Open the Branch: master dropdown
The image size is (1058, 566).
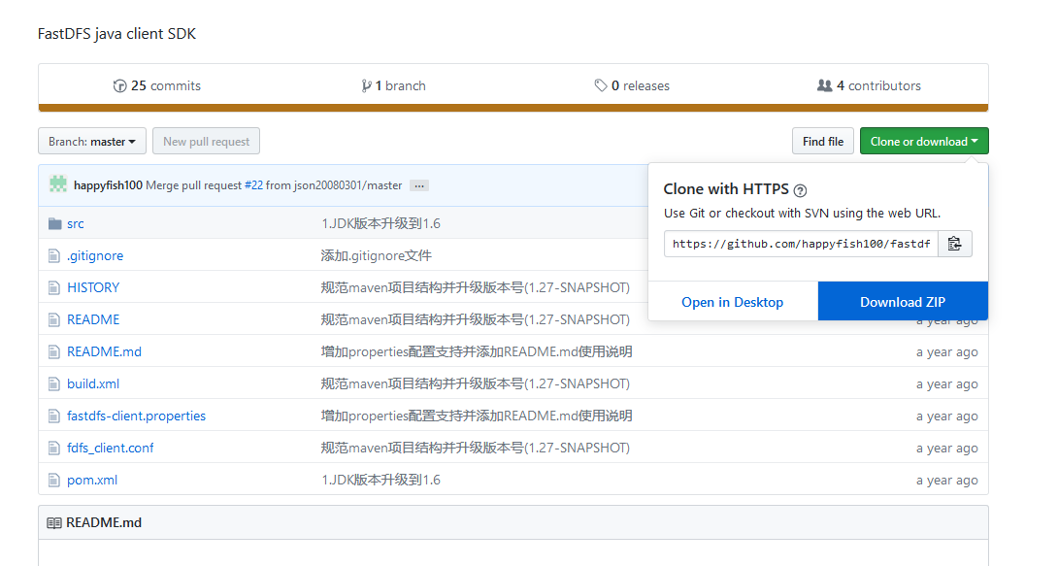click(x=92, y=141)
